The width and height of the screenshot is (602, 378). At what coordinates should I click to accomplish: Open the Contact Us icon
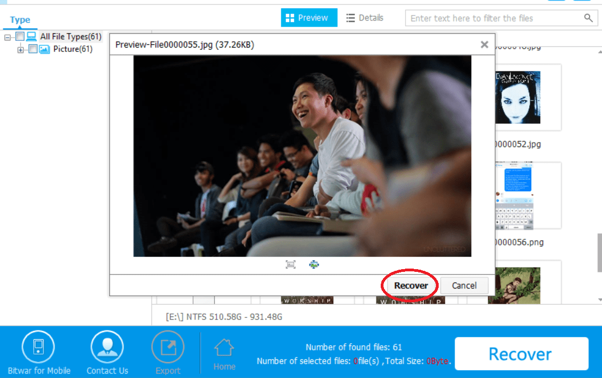pos(107,347)
